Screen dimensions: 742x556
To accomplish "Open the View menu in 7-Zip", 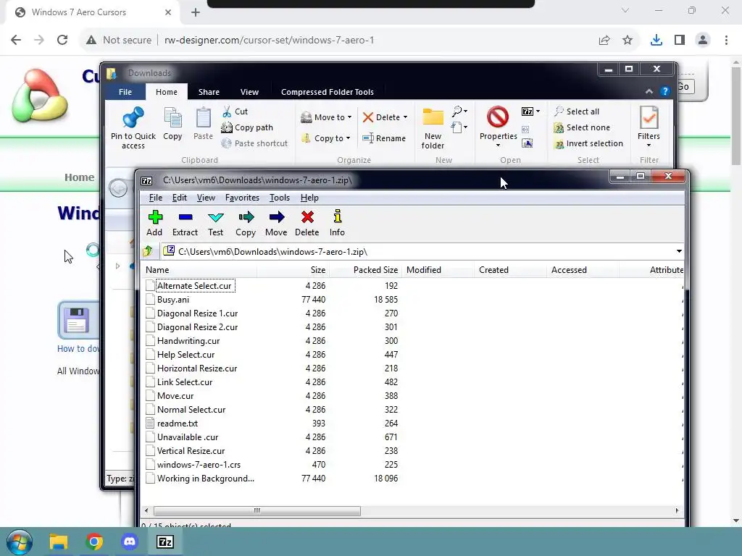I will point(206,198).
